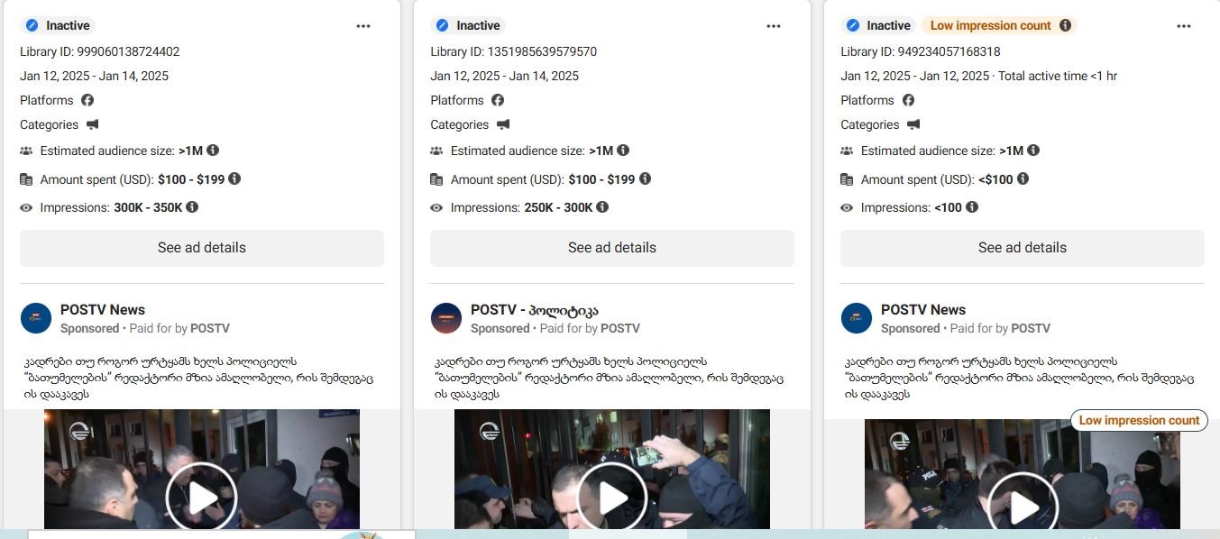Click info icon next to Impressions 300K - 350K
This screenshot has width=1220, height=539.
(x=192, y=207)
